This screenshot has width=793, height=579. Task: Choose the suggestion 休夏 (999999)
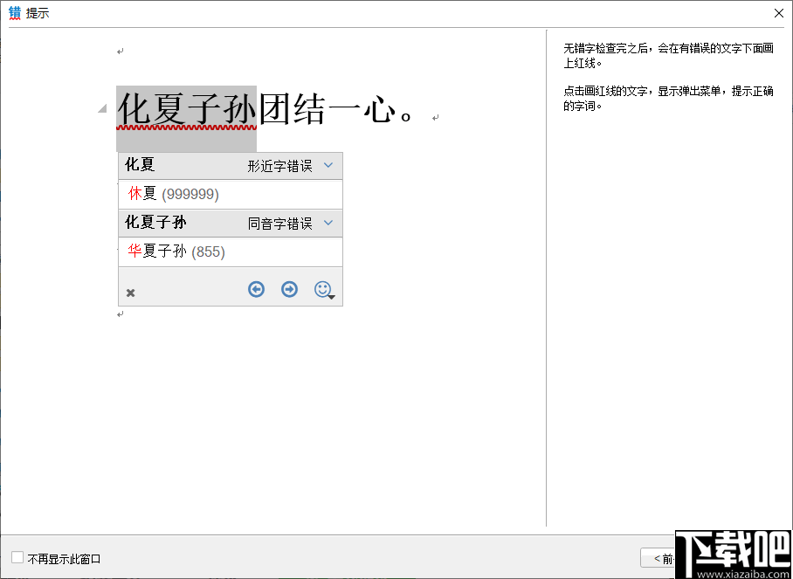tap(231, 194)
